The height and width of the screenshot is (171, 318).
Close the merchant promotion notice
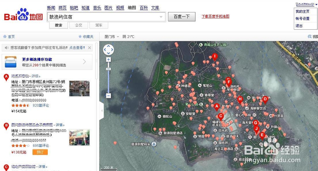89,48
